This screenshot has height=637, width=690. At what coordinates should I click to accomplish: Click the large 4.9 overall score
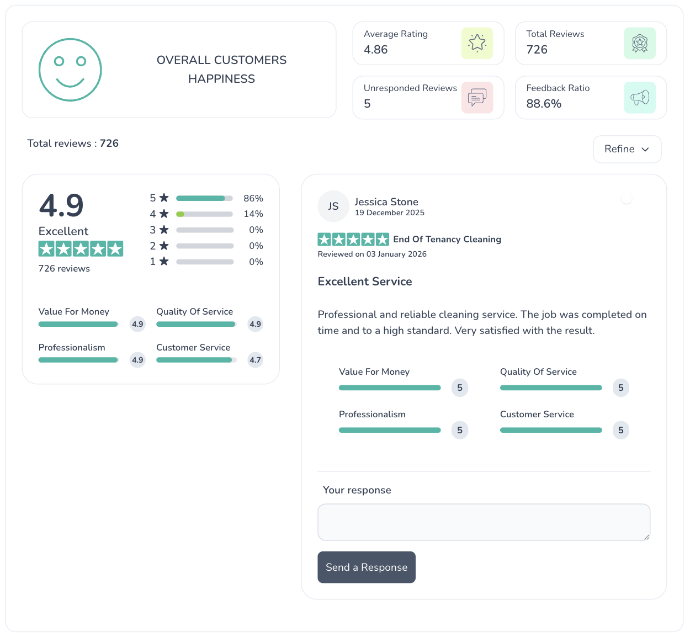coord(61,205)
